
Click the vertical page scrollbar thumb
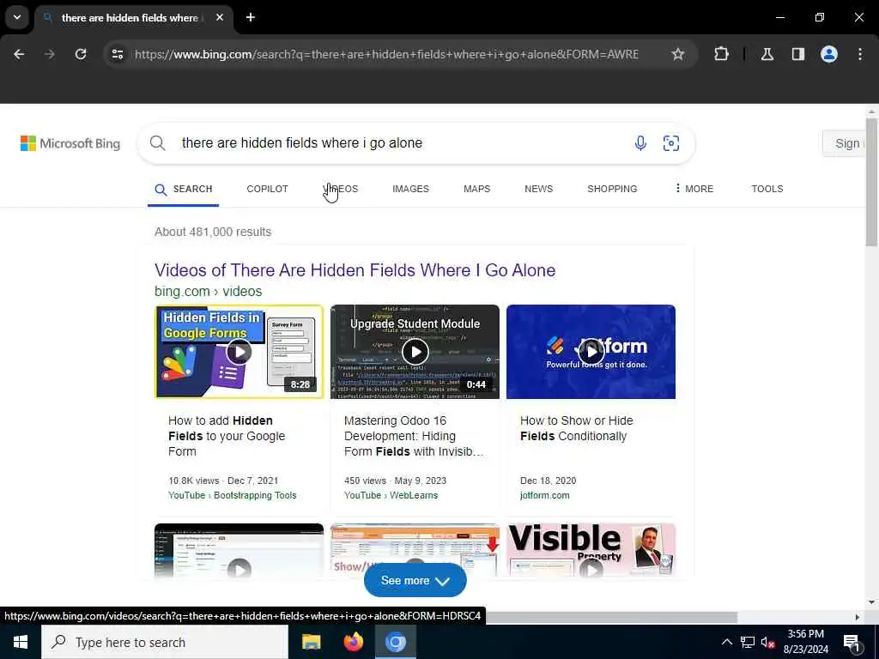(x=871, y=182)
